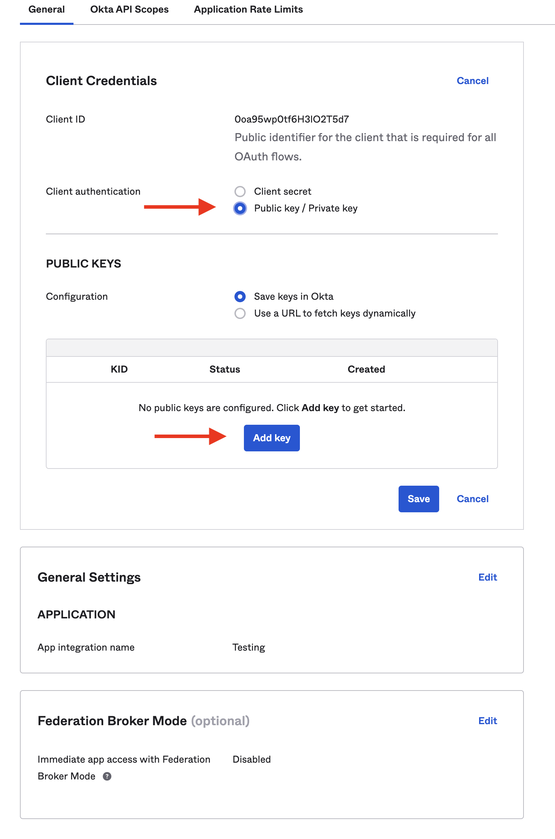
Task: Click the Client ID value text
Action: (291, 119)
